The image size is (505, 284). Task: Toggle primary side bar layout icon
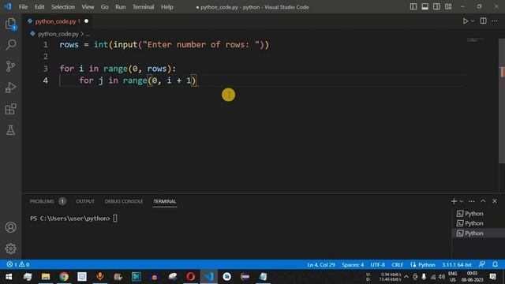[x=413, y=6]
